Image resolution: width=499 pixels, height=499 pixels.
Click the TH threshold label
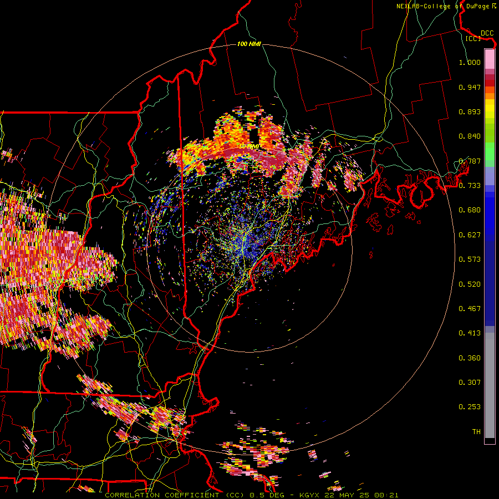(x=476, y=432)
